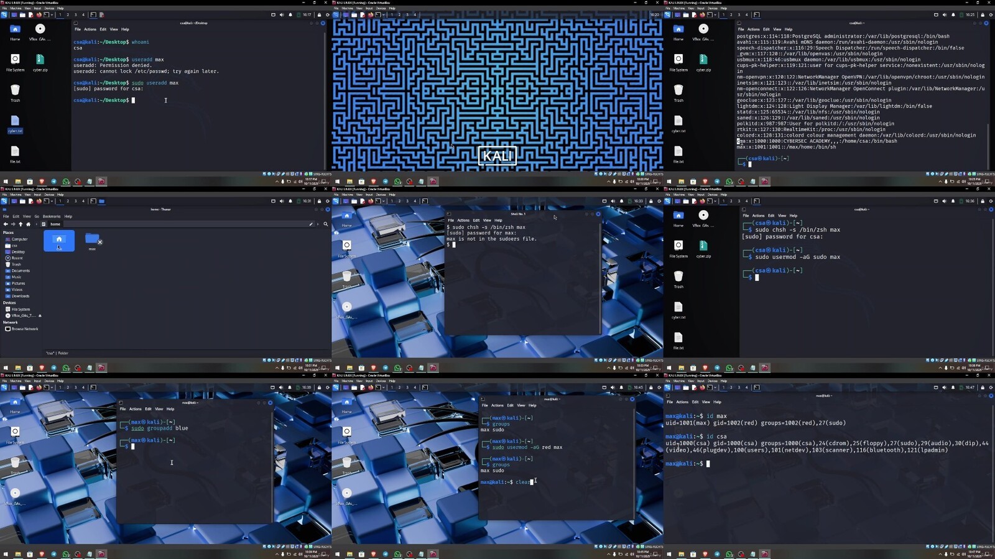
Task: Open File System icon on the whoami desktop
Action: click(x=15, y=62)
